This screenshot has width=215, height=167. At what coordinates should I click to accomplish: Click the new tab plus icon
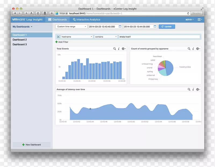coord(52,13)
